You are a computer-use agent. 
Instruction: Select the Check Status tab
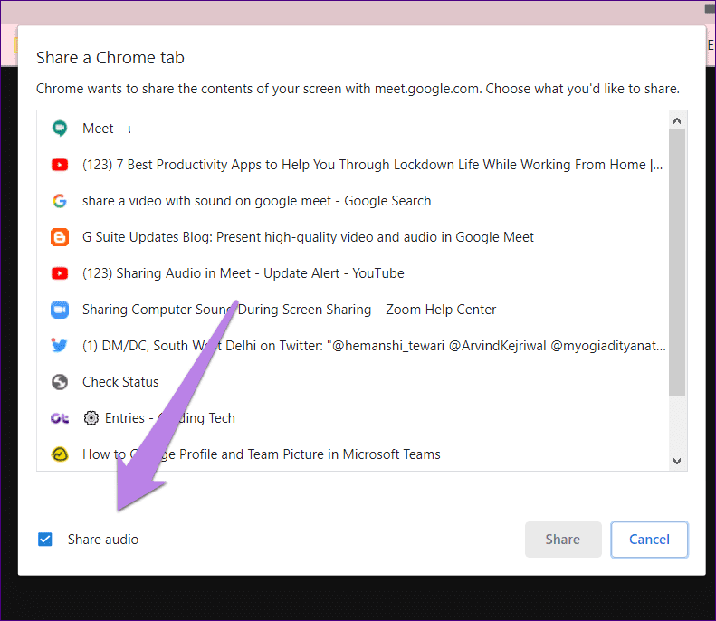point(352,382)
